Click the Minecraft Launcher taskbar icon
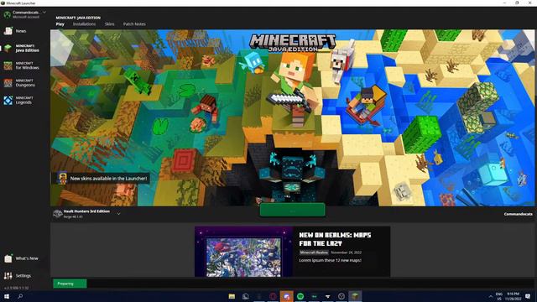This screenshot has width=537, height=302. coord(355,296)
